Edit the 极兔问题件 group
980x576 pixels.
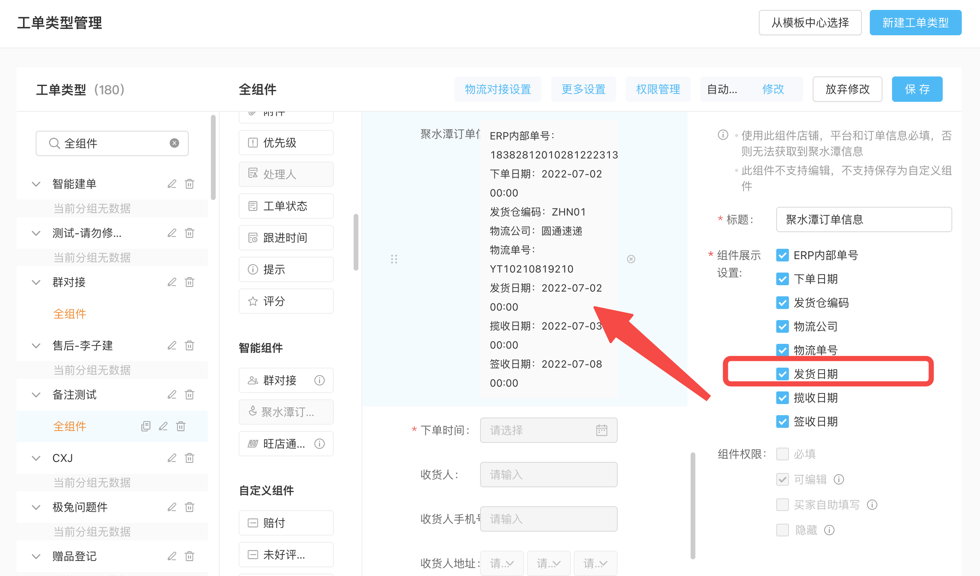point(172,507)
